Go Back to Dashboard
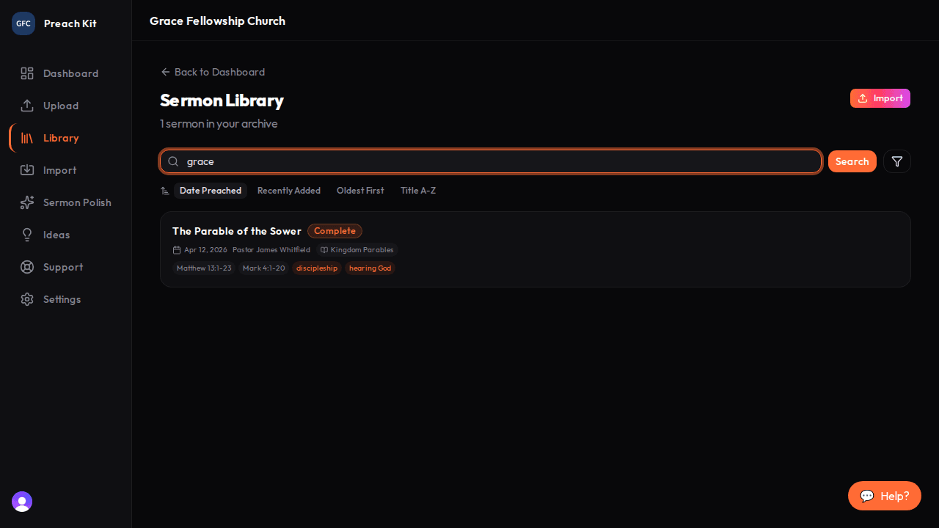 pyautogui.click(x=213, y=72)
